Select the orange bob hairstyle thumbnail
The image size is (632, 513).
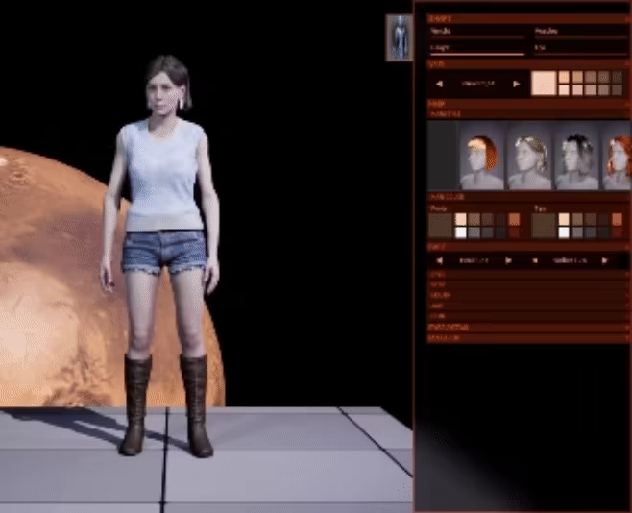[481, 156]
